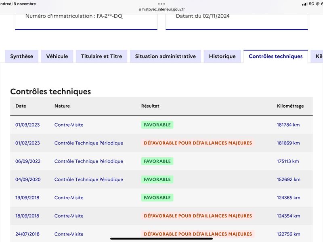323x242 pixels.
Task: Tap the histovec.interieur.gouv.fr address bar
Action: click(x=161, y=9)
